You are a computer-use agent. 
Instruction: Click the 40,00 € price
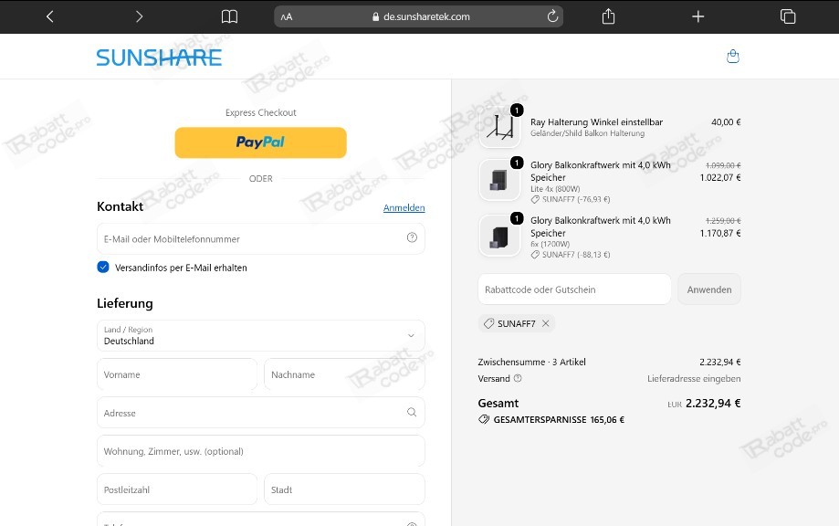pyautogui.click(x=726, y=122)
